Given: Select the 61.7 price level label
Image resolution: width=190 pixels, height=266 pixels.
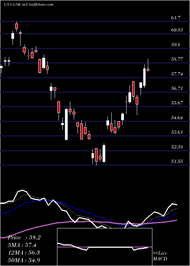Looking at the screenshot, I should pos(176,17).
